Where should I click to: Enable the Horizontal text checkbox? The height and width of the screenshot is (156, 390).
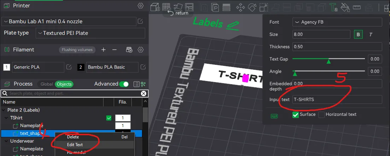click(x=321, y=114)
